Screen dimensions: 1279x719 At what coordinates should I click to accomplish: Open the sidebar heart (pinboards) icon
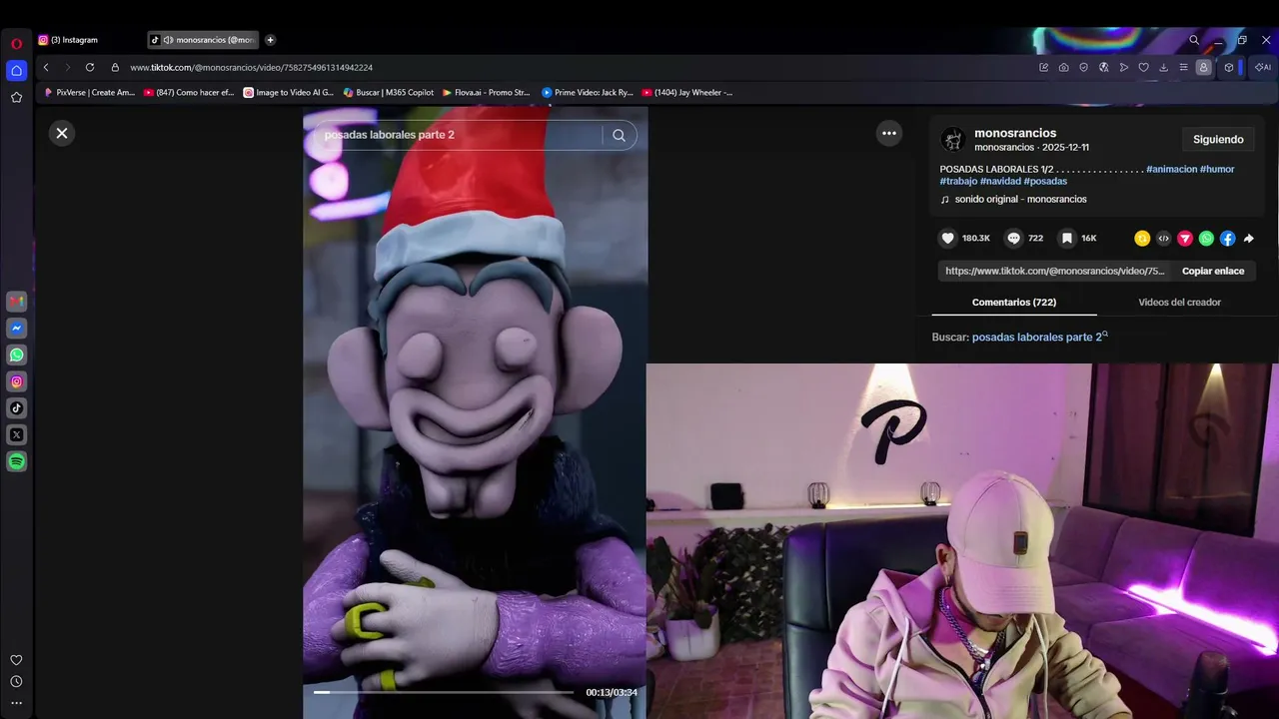pos(16,660)
